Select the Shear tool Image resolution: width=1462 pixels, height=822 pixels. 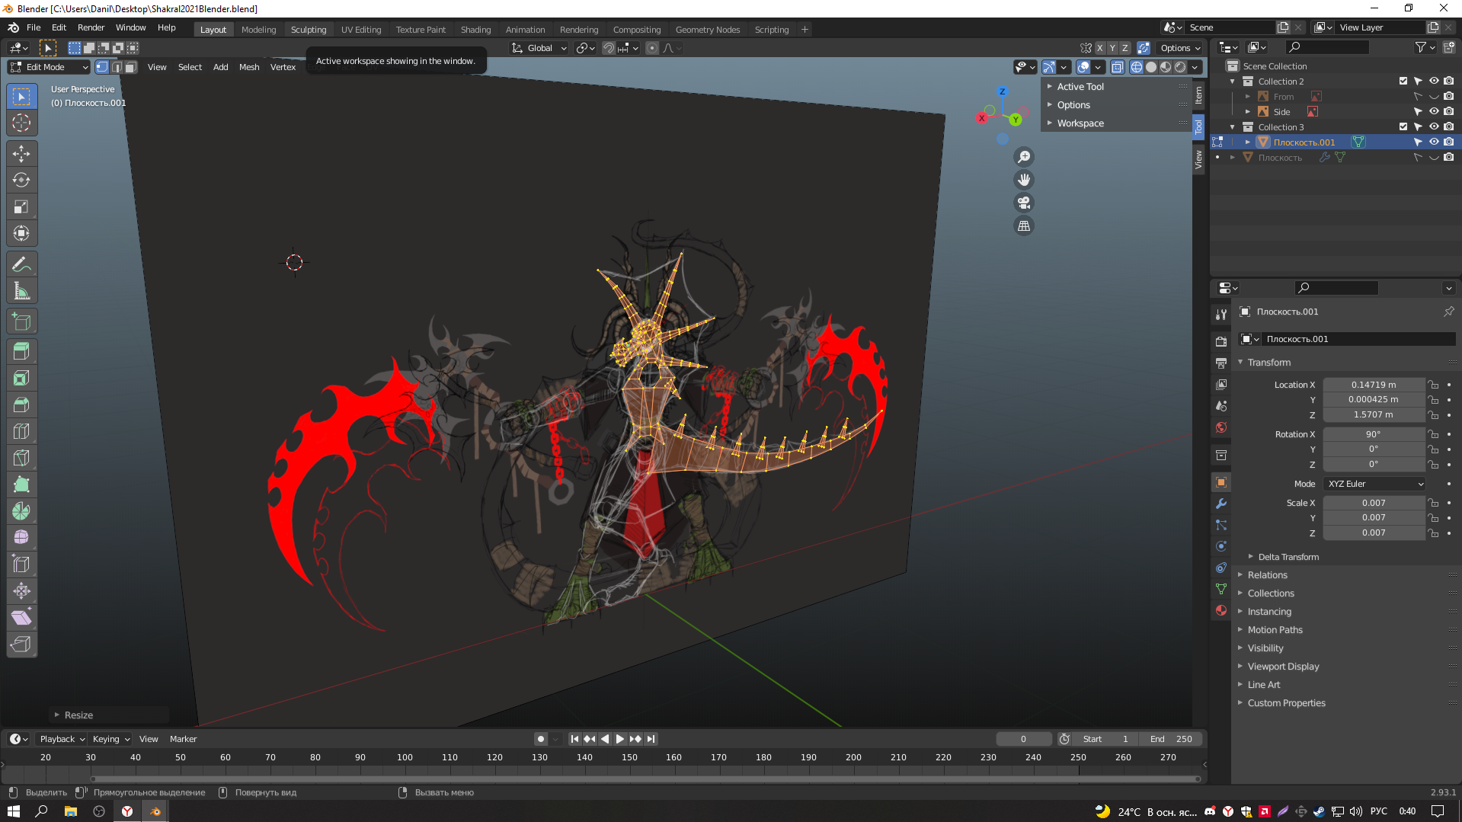[x=21, y=618]
